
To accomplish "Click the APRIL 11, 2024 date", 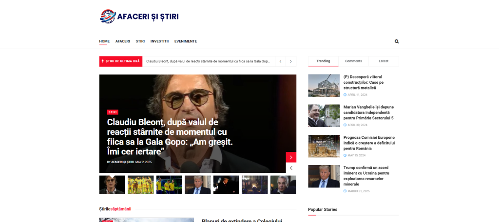I will (x=355, y=95).
